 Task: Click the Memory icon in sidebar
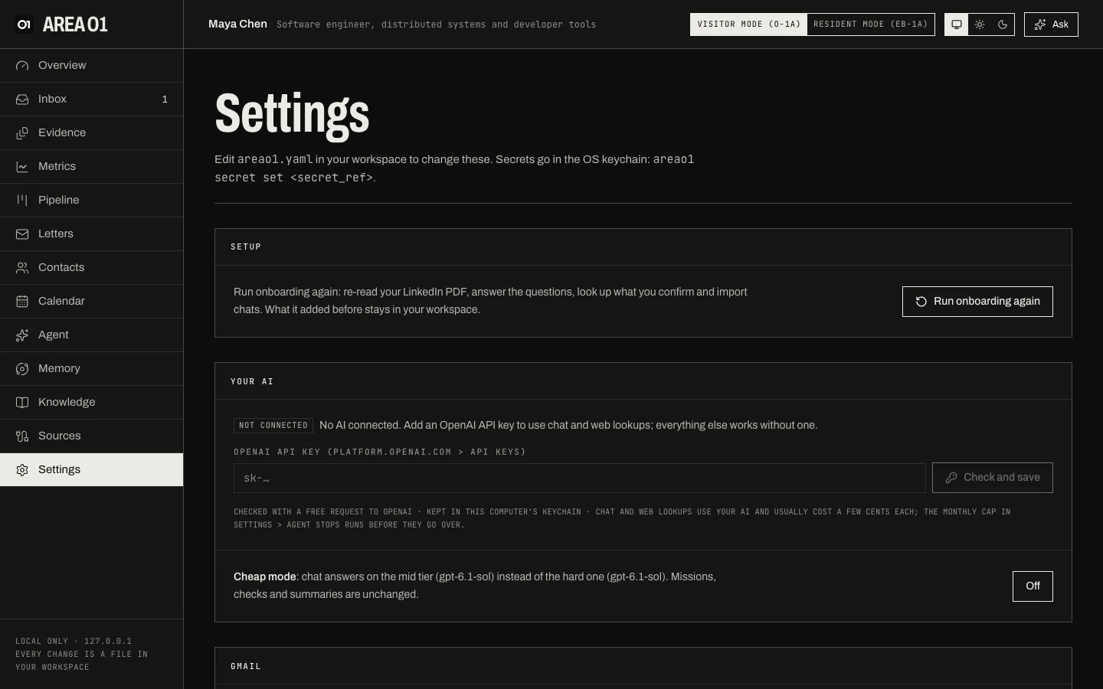(22, 369)
